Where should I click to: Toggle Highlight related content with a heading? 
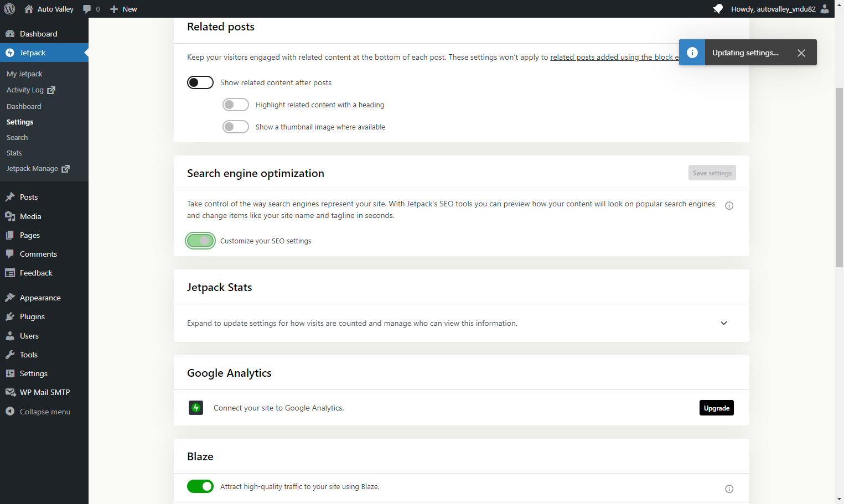[236, 105]
